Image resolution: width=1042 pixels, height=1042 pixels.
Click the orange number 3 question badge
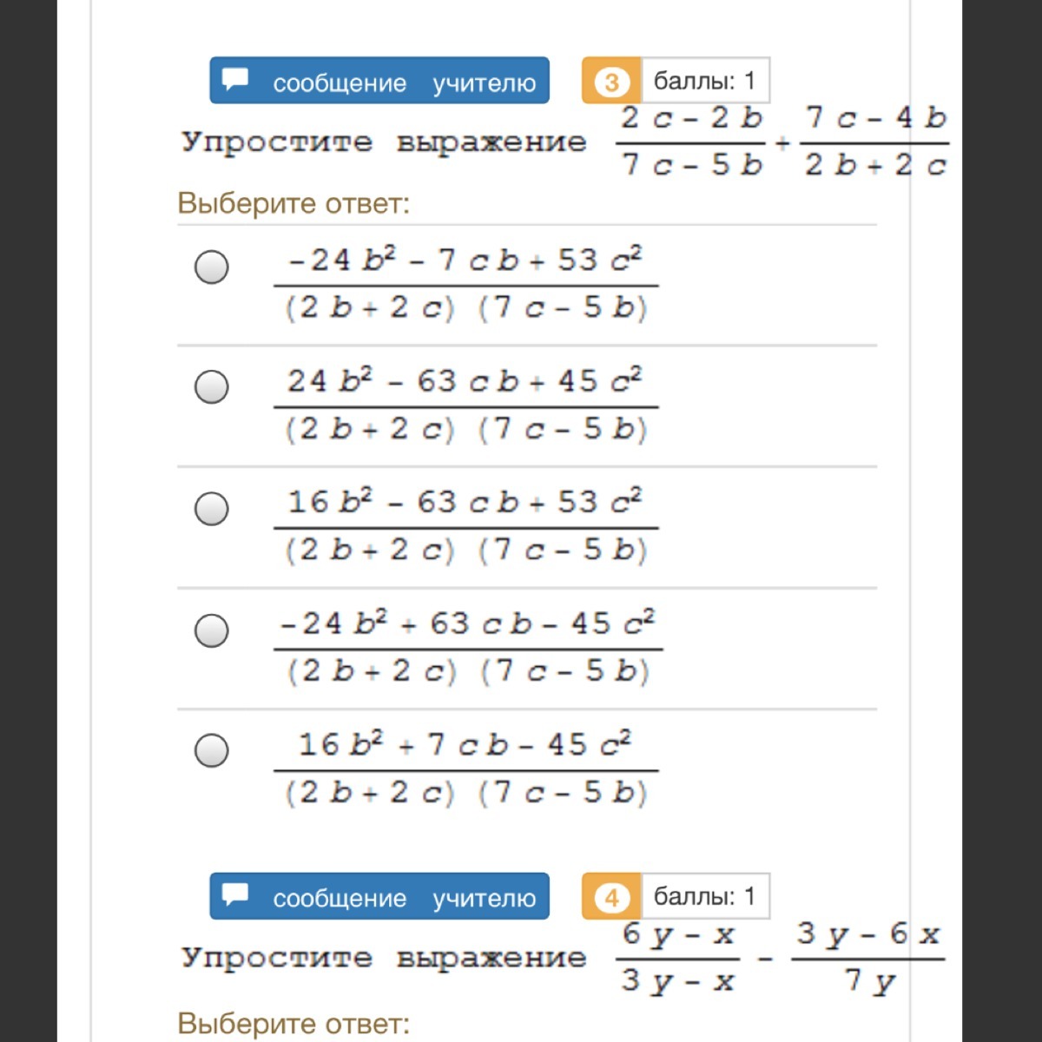point(611,82)
